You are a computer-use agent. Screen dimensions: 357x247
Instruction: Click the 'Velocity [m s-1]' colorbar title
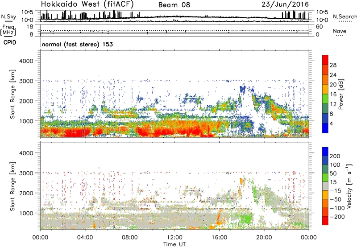point(349,185)
